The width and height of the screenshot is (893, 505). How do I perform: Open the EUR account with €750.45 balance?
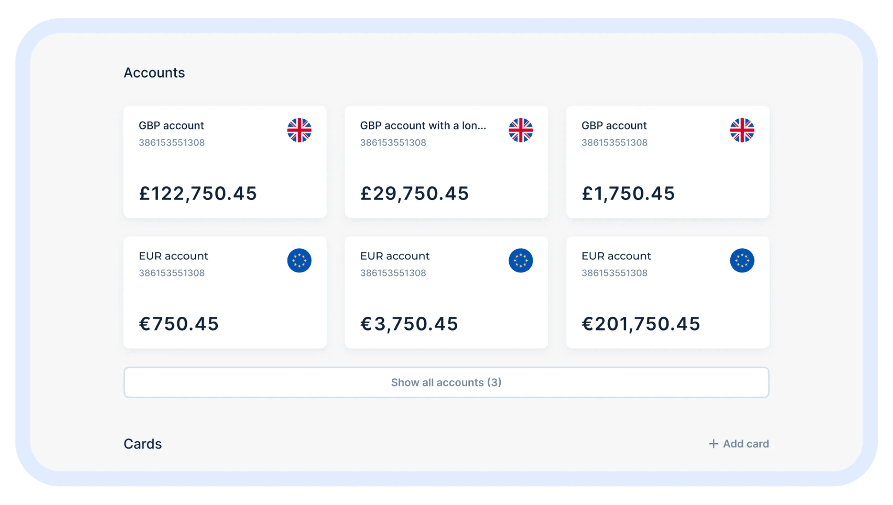click(x=225, y=293)
